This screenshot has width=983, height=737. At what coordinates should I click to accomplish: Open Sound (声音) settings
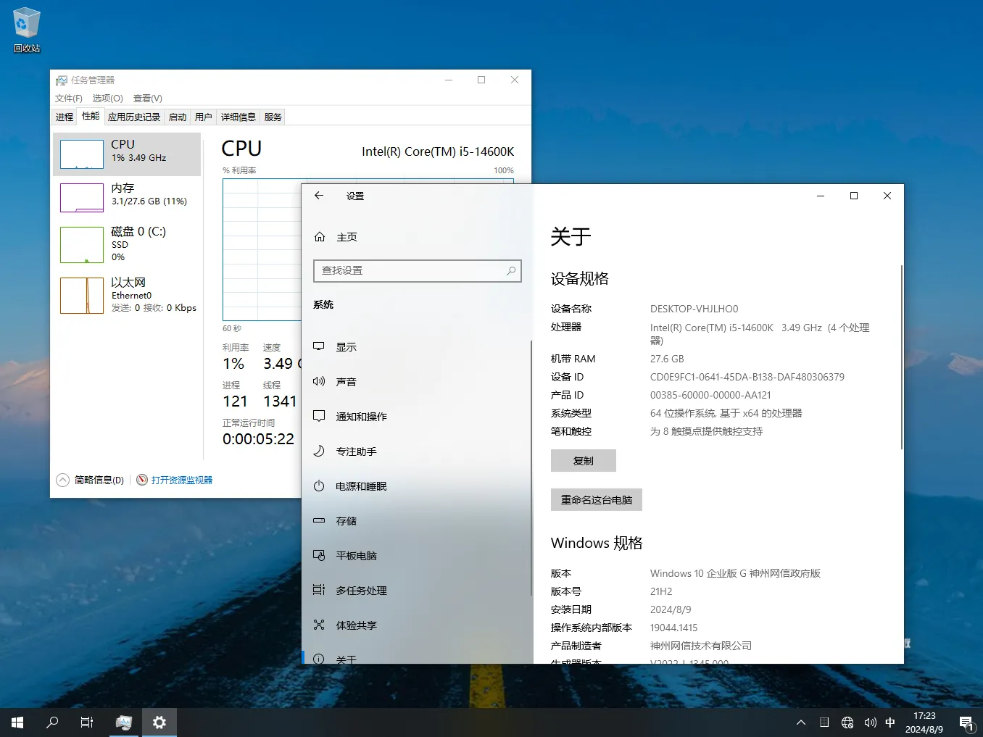[x=347, y=381]
